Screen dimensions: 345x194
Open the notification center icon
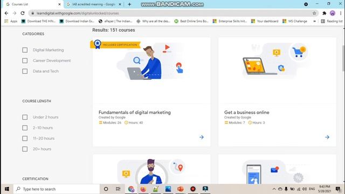[338, 189]
